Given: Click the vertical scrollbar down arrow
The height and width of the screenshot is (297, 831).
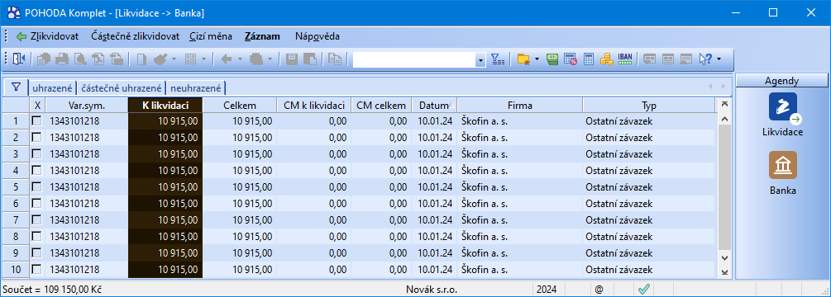Looking at the screenshot, I should click(725, 258).
